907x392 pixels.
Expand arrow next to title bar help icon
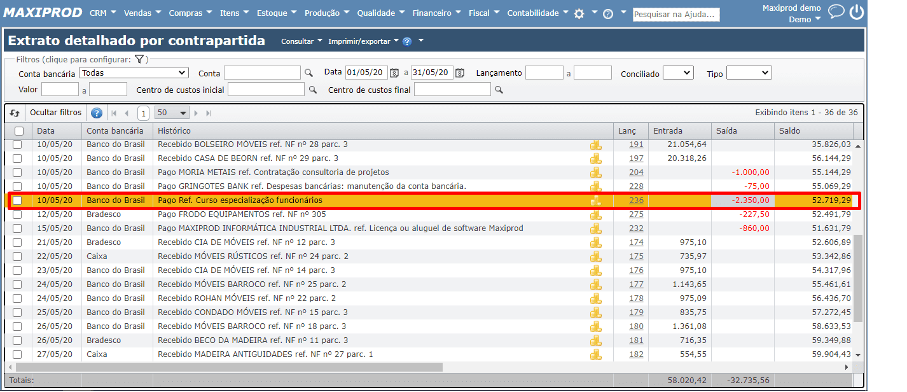(x=420, y=41)
